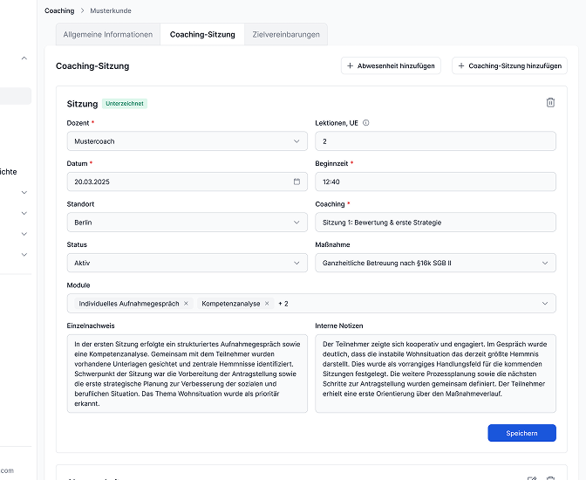Save the session with Speichern
The width and height of the screenshot is (586, 480).
tap(521, 433)
